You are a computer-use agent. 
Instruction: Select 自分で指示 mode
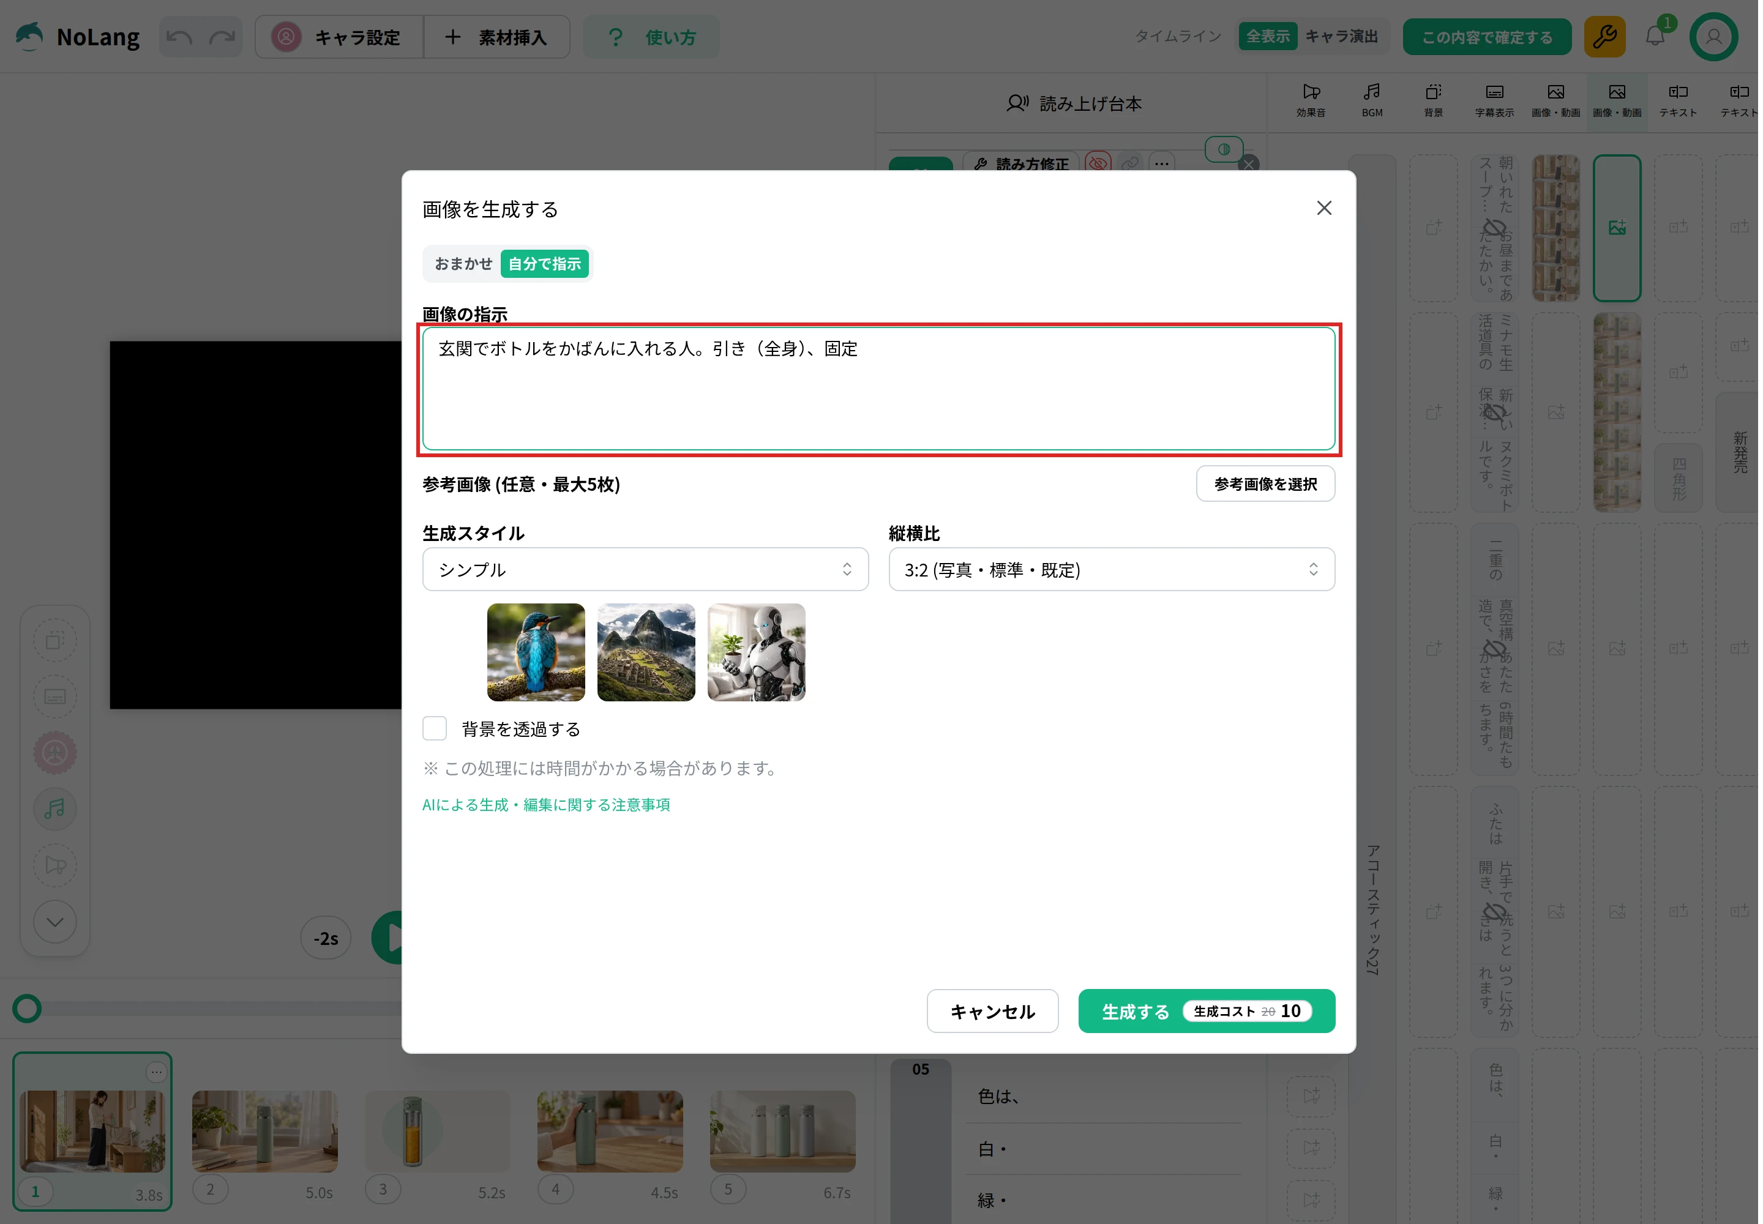point(544,264)
